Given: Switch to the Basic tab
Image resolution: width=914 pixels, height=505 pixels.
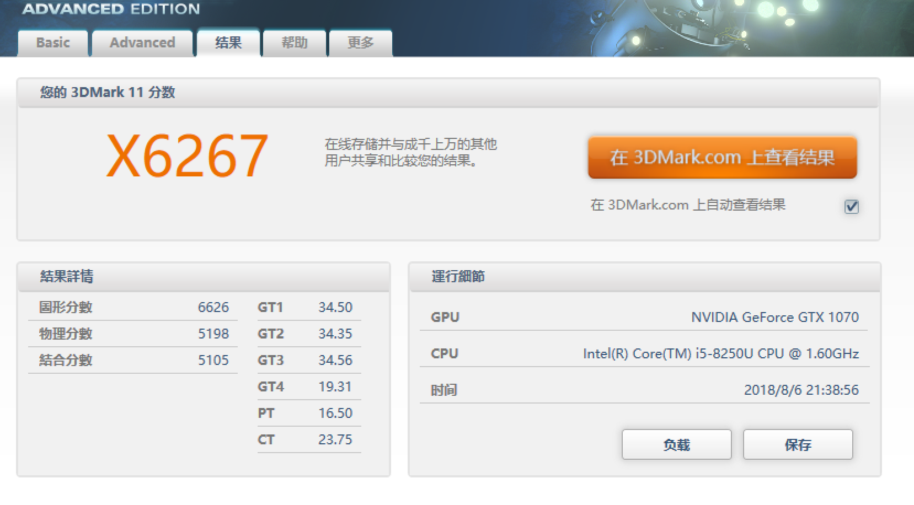Looking at the screenshot, I should 53,43.
